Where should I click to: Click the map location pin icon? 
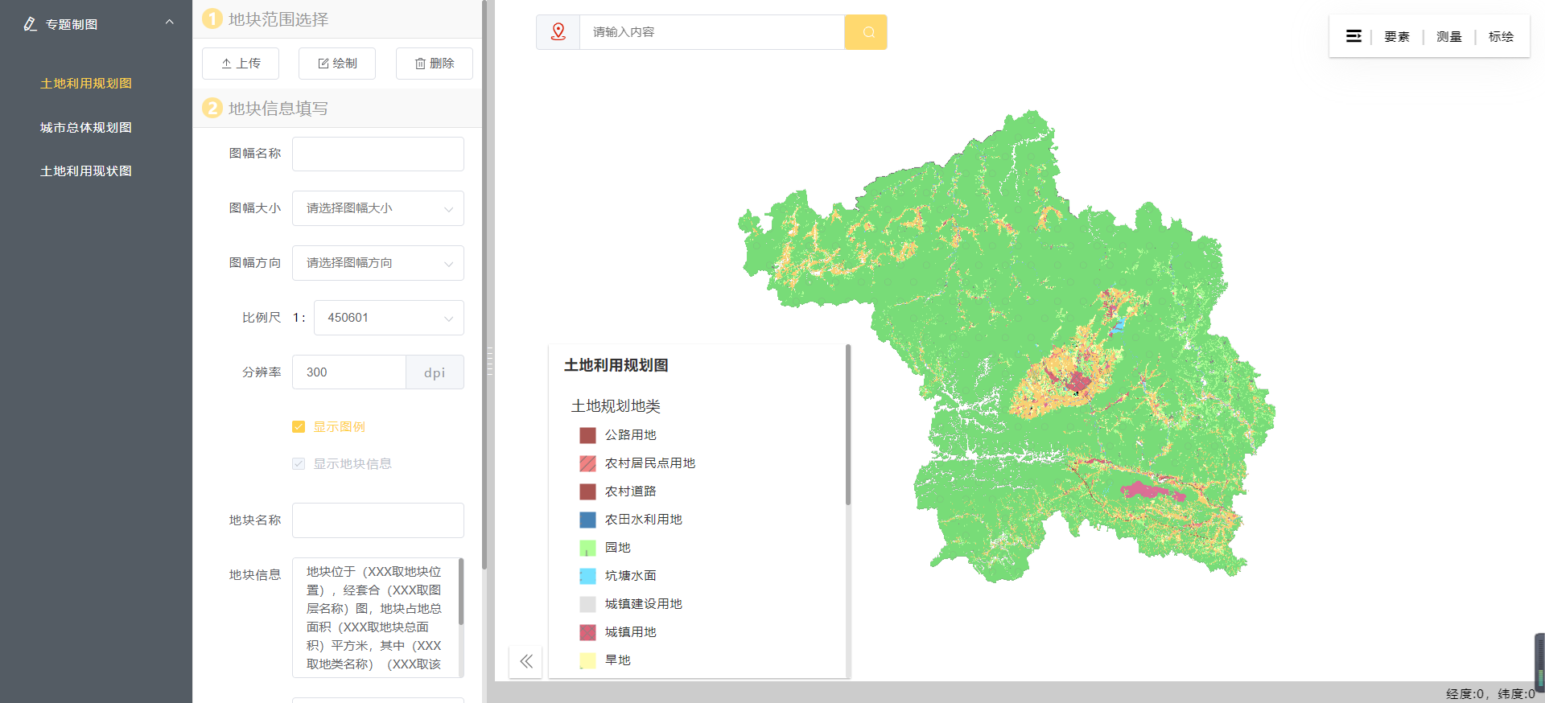[x=558, y=32]
